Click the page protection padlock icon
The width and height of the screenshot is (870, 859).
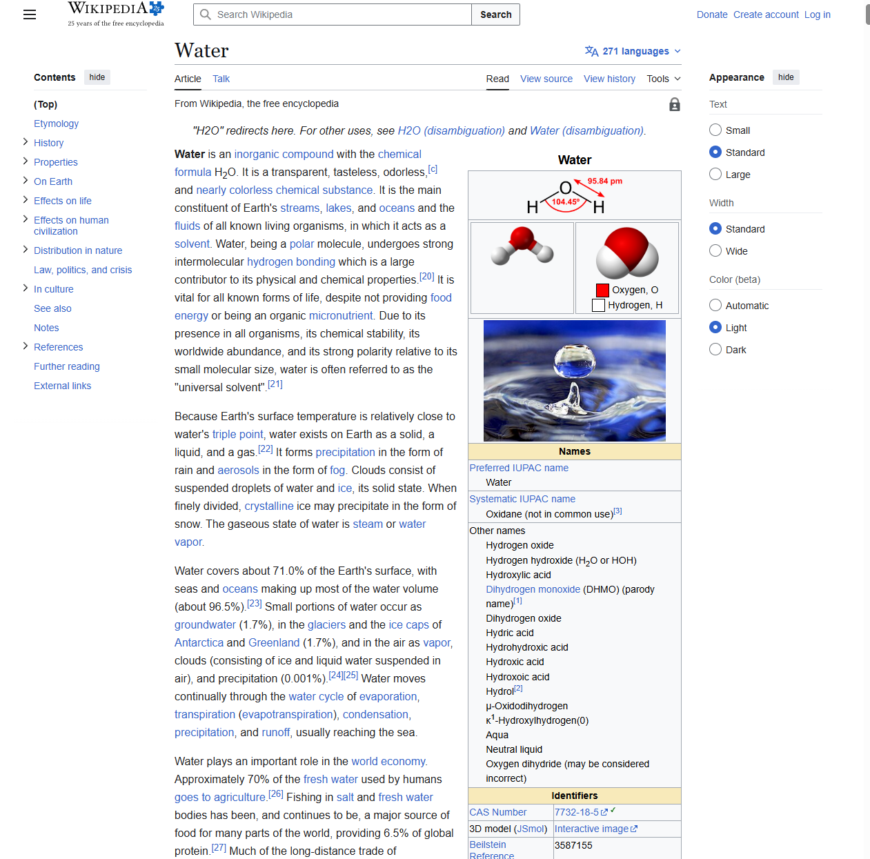pos(674,104)
